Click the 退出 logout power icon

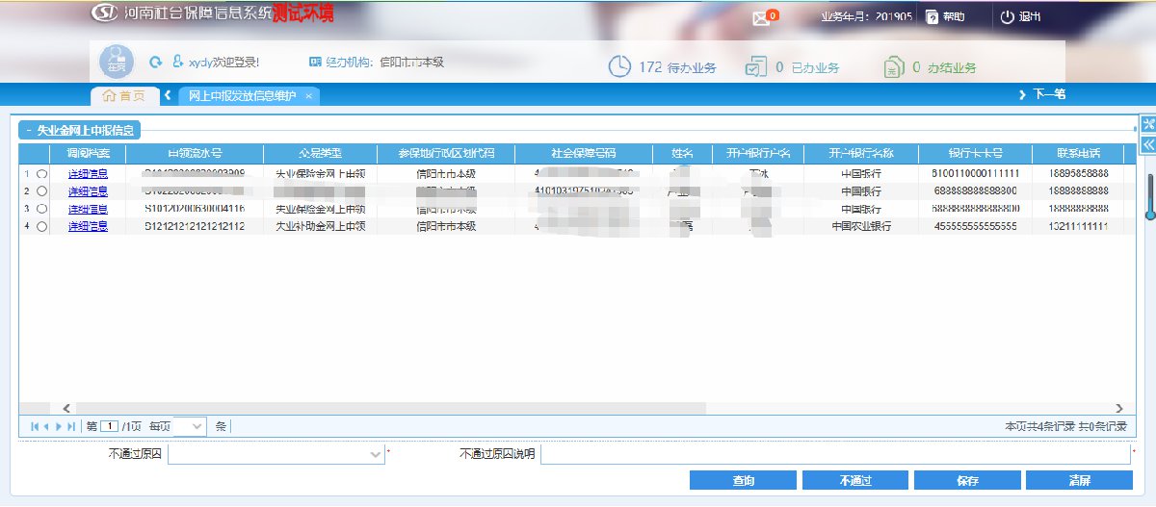(1008, 17)
